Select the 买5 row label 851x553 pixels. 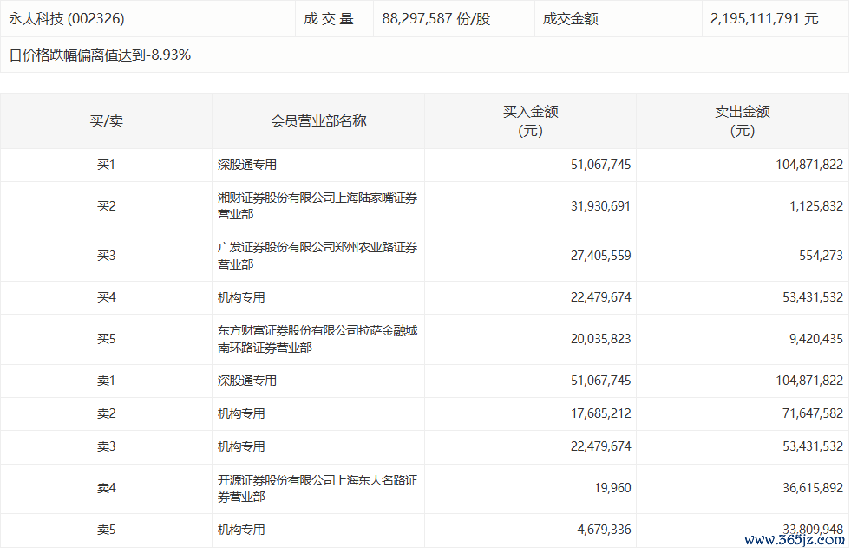pyautogui.click(x=107, y=340)
